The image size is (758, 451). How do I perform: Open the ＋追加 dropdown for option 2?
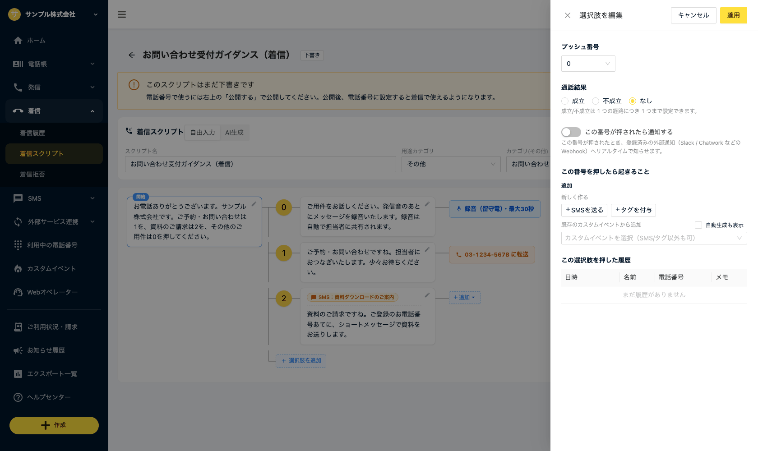click(465, 298)
